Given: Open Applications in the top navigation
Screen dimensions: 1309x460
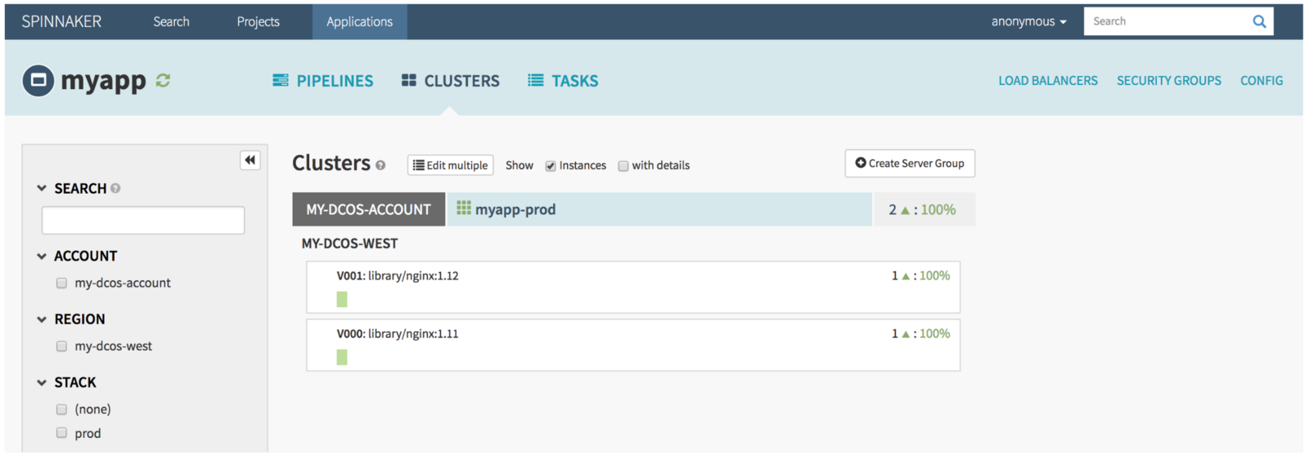Looking at the screenshot, I should [359, 21].
